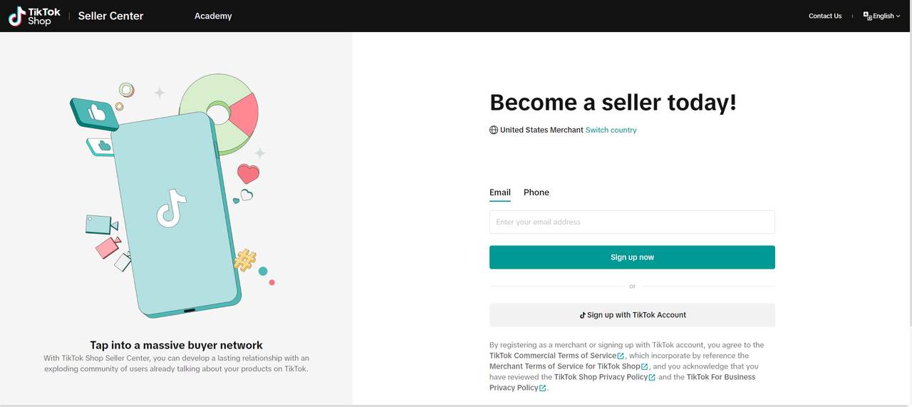Click the globe icon beside United States Merchant

click(x=494, y=130)
